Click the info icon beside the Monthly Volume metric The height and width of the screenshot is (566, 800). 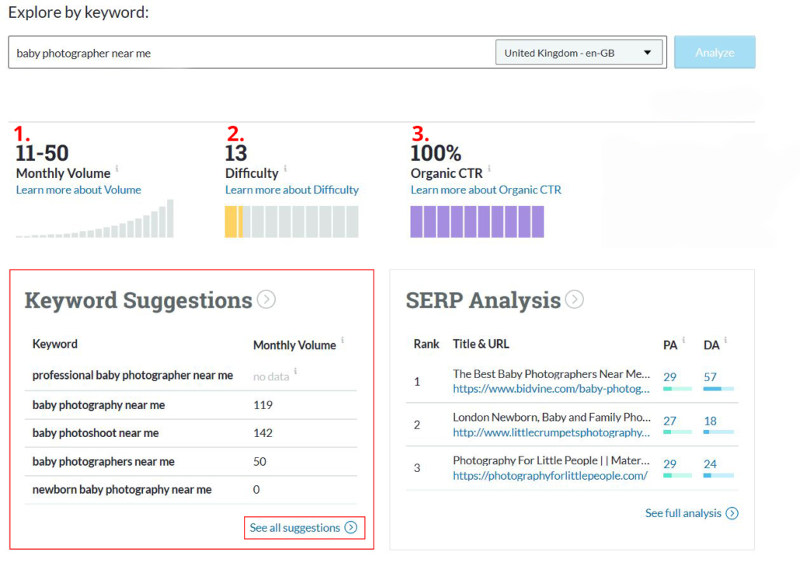117,168
